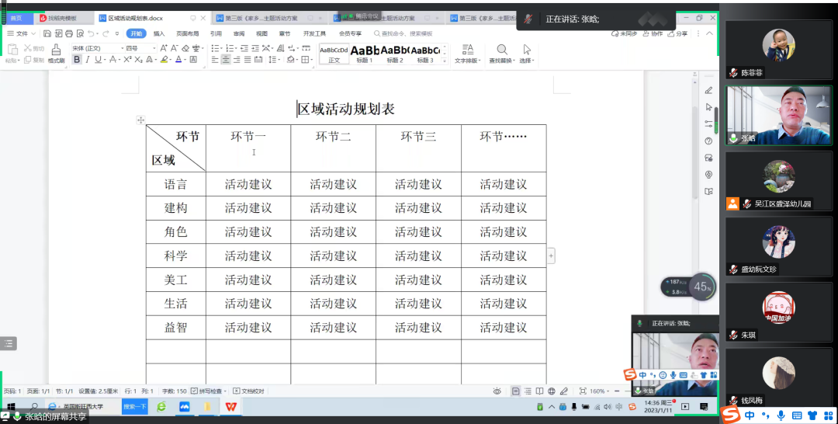Click the Undo arrow icon

[92, 33]
